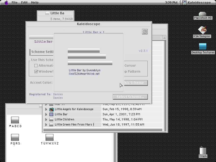Click the menu bar clock
Viewport: 216px width, 162px height.
point(171,2)
